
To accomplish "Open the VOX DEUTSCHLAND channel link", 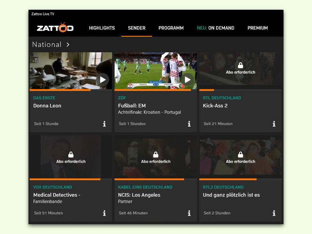I will [x=53, y=187].
